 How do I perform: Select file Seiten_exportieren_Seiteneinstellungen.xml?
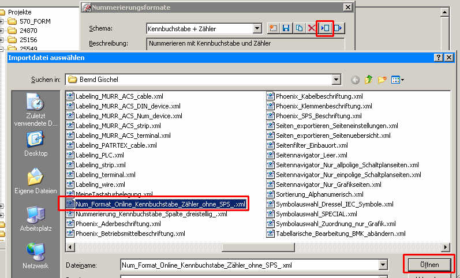pyautogui.click(x=332, y=126)
